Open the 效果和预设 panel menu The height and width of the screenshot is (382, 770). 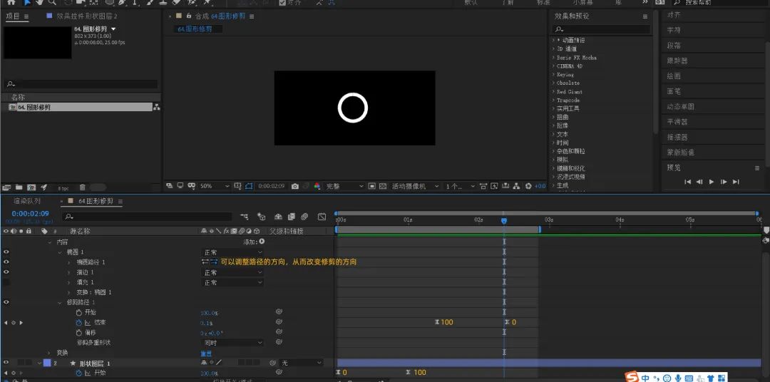(x=645, y=16)
